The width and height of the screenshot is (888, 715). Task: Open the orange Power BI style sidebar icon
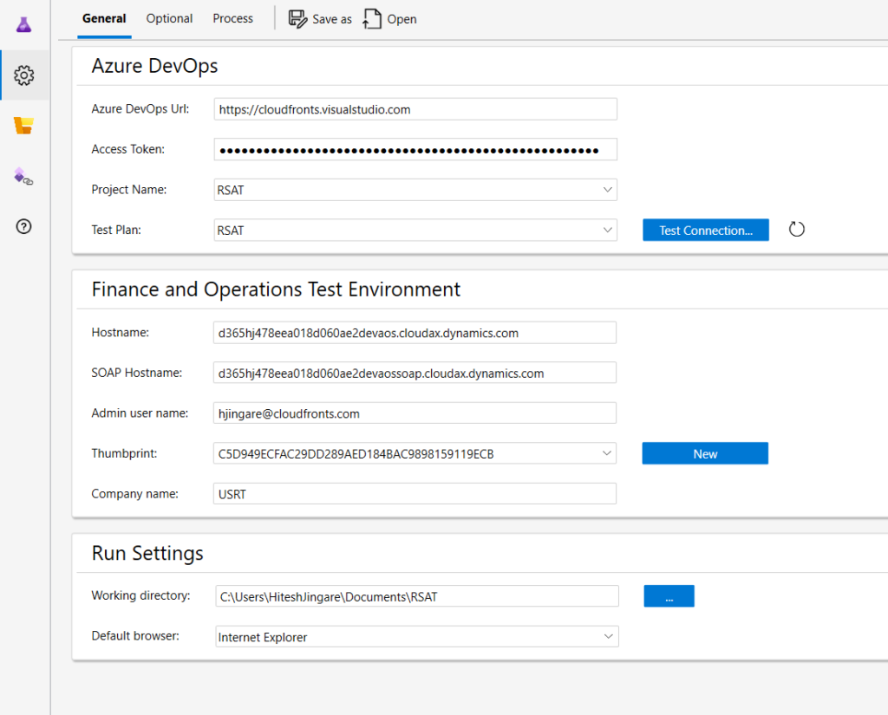click(x=23, y=125)
